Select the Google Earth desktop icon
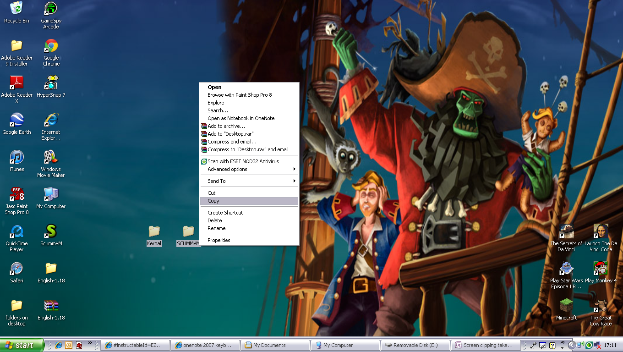Image resolution: width=623 pixels, height=352 pixels. [x=16, y=124]
